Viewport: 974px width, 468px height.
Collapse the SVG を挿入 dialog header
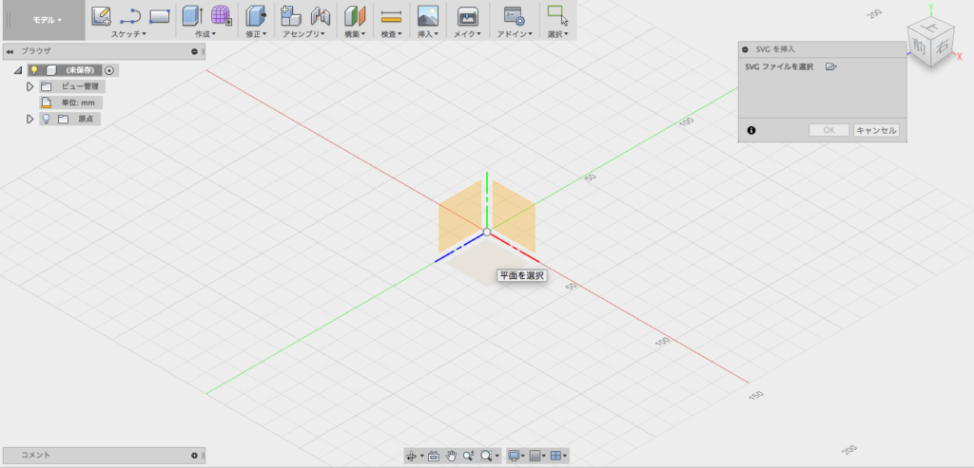pyautogui.click(x=745, y=49)
